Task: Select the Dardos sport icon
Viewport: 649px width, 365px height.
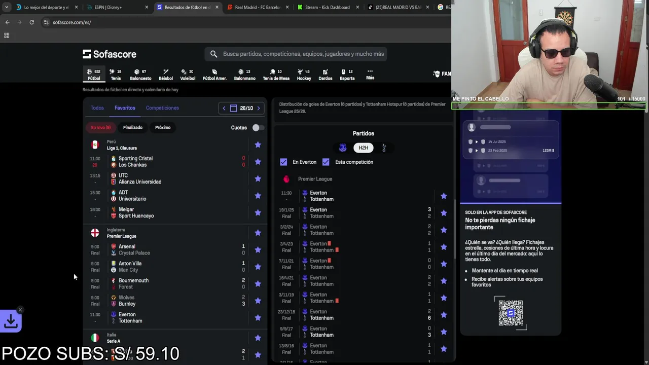Action: (326, 75)
